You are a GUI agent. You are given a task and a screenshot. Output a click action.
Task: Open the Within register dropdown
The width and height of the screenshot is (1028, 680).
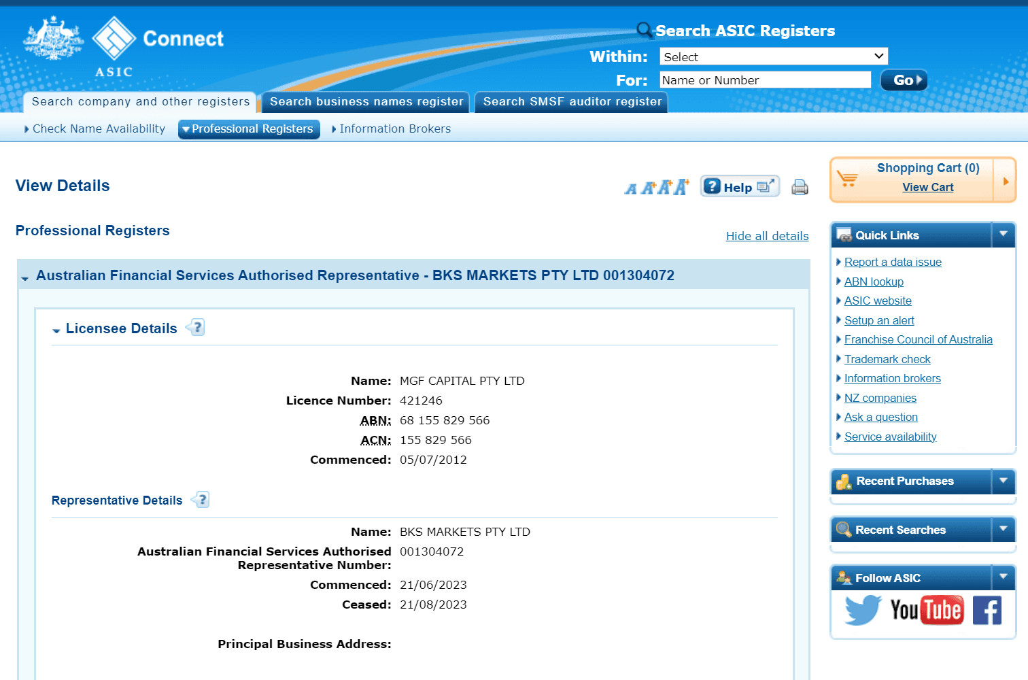(774, 56)
